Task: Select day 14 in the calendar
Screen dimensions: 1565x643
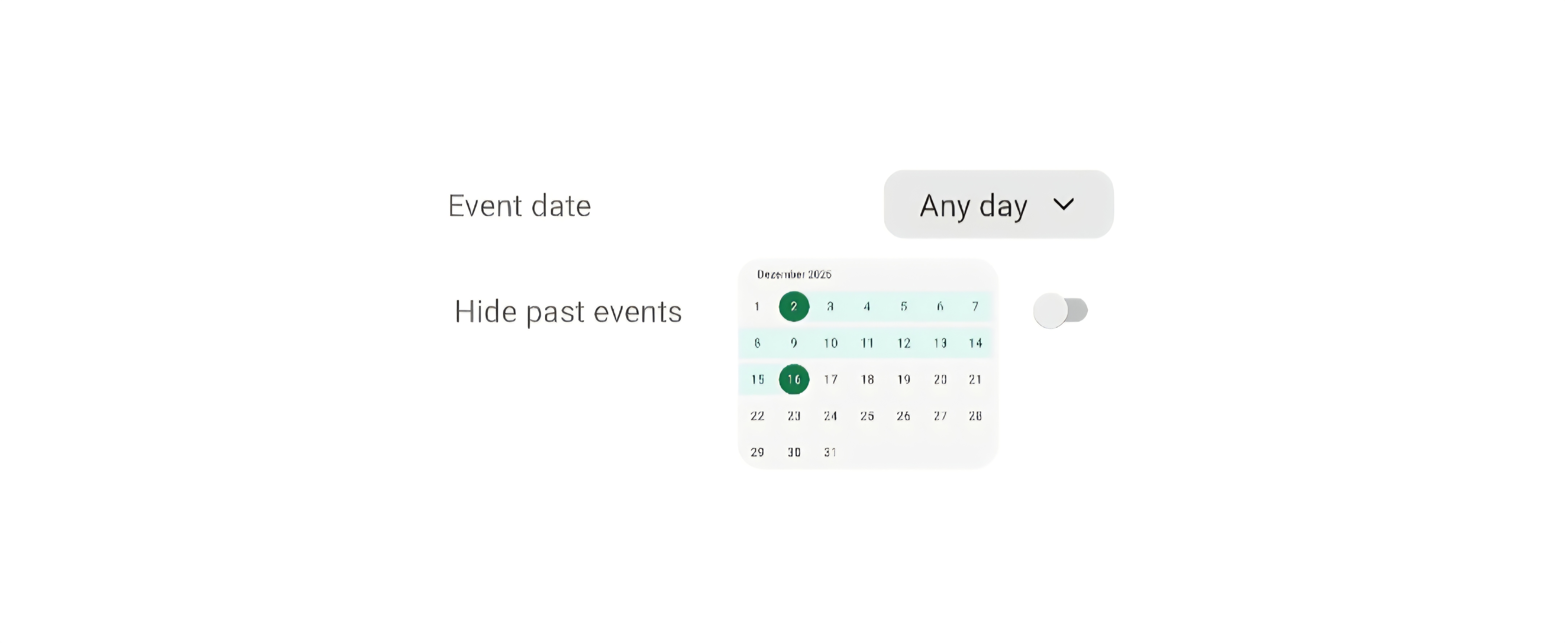Action: pyautogui.click(x=975, y=343)
